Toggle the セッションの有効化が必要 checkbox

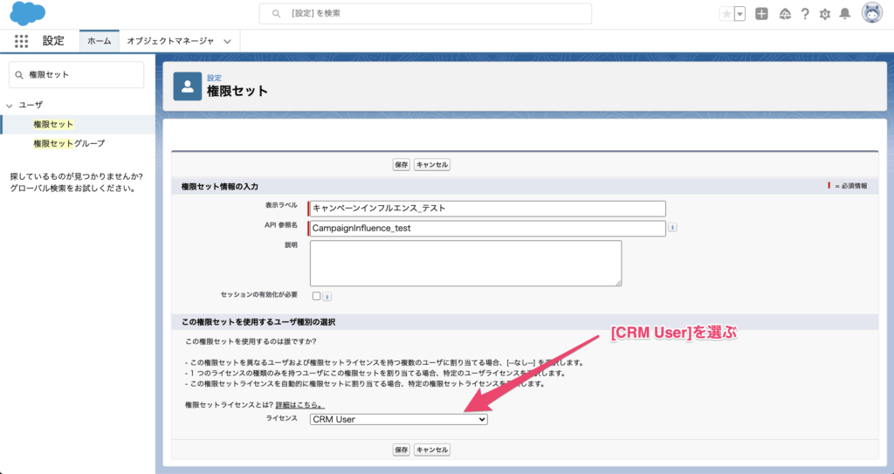tap(316, 296)
